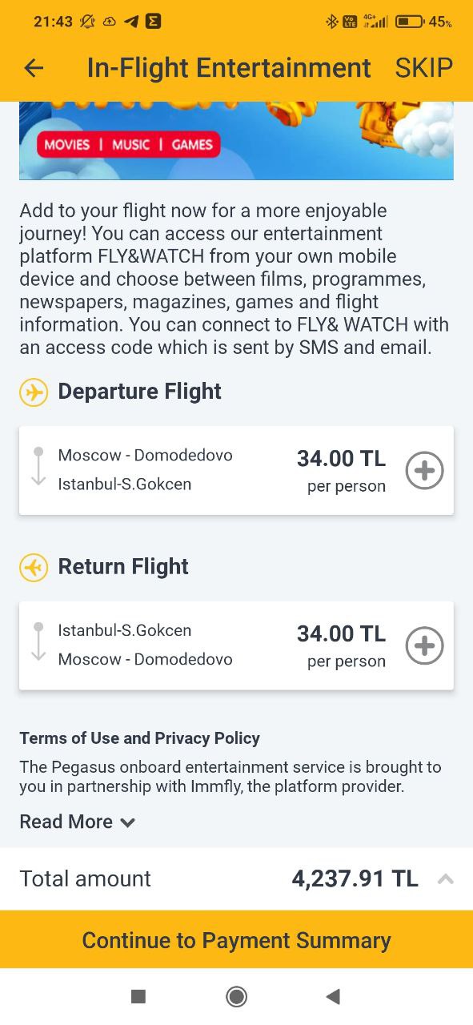Tap the Departure Flight airplane icon
Viewport: 473px width, 1025px height.
click(34, 392)
